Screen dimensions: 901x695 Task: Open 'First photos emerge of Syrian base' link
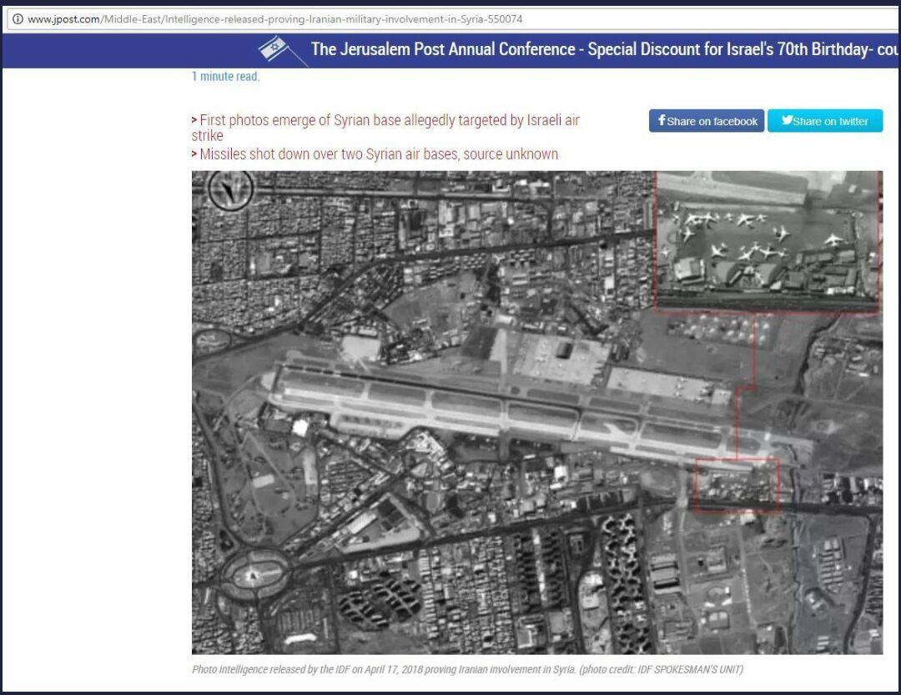pyautogui.click(x=385, y=128)
